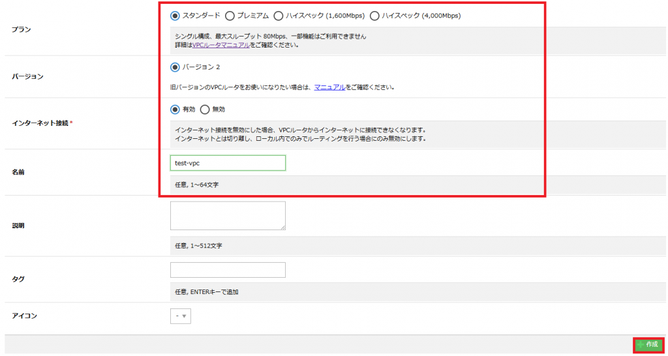This screenshot has height=356, width=668.
Task: Open the マニュアル link for old versions
Action: [329, 87]
